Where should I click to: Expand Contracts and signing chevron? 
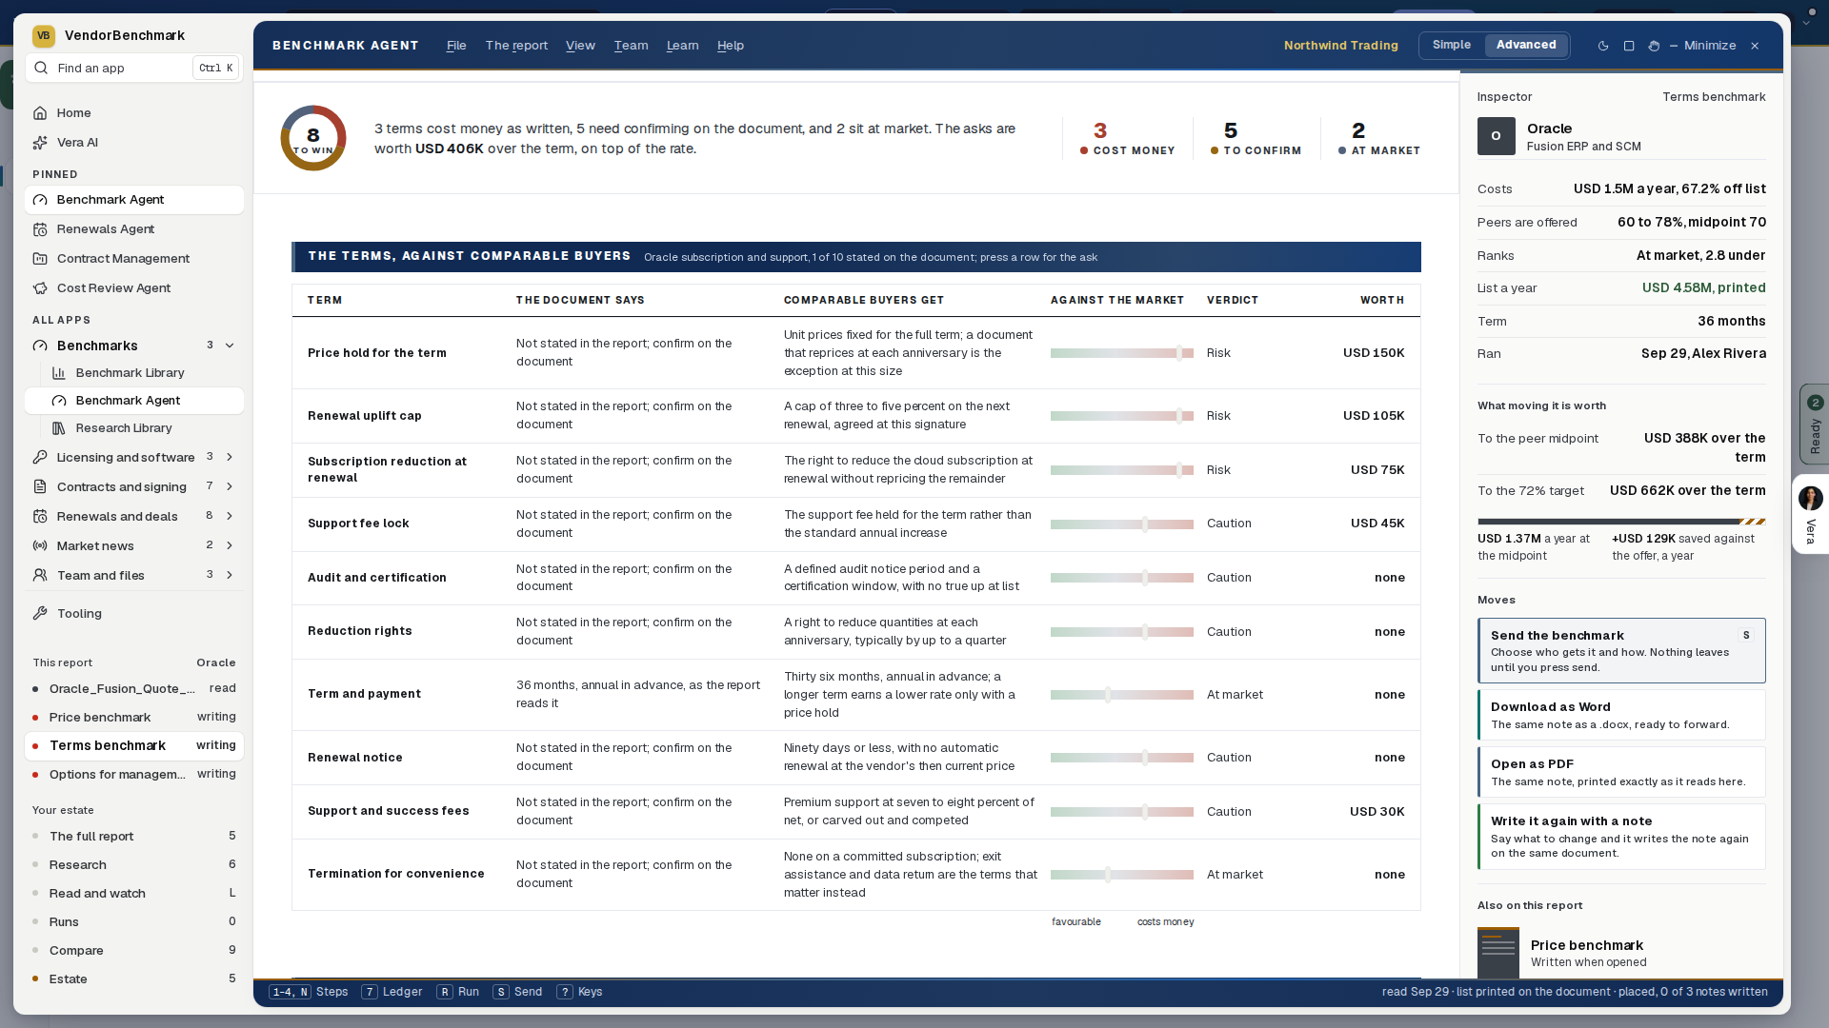(230, 487)
